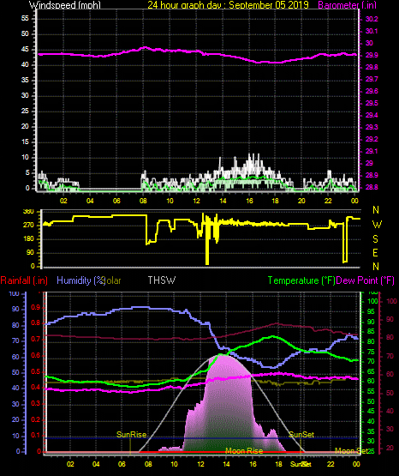
Task: Click the Windspeed (mph) axis label
Action: (65, 5)
